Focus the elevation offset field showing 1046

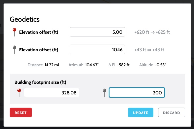tap(97, 50)
